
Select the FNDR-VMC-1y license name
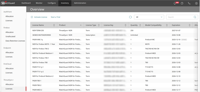pos(38,40)
